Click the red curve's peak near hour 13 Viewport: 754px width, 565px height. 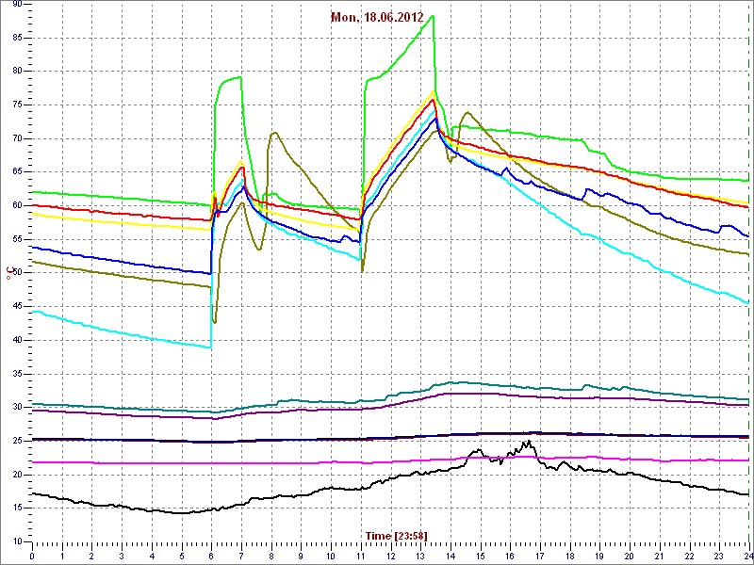click(x=433, y=99)
